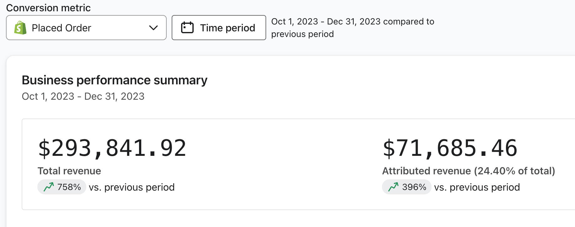Click the date range comparison text
575x227 pixels.
point(352,28)
